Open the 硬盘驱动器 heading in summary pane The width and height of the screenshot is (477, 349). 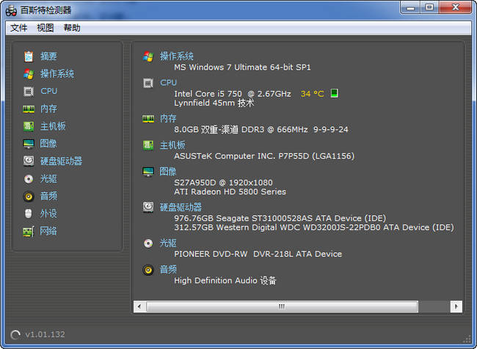(181, 207)
